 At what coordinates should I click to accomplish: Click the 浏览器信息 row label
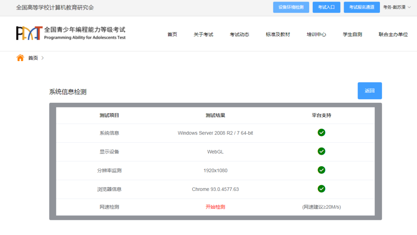(109, 189)
